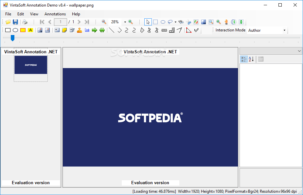Viewport: 303px width, 195px height.
Task: Choose the rectangular selection tool
Action: [155, 22]
